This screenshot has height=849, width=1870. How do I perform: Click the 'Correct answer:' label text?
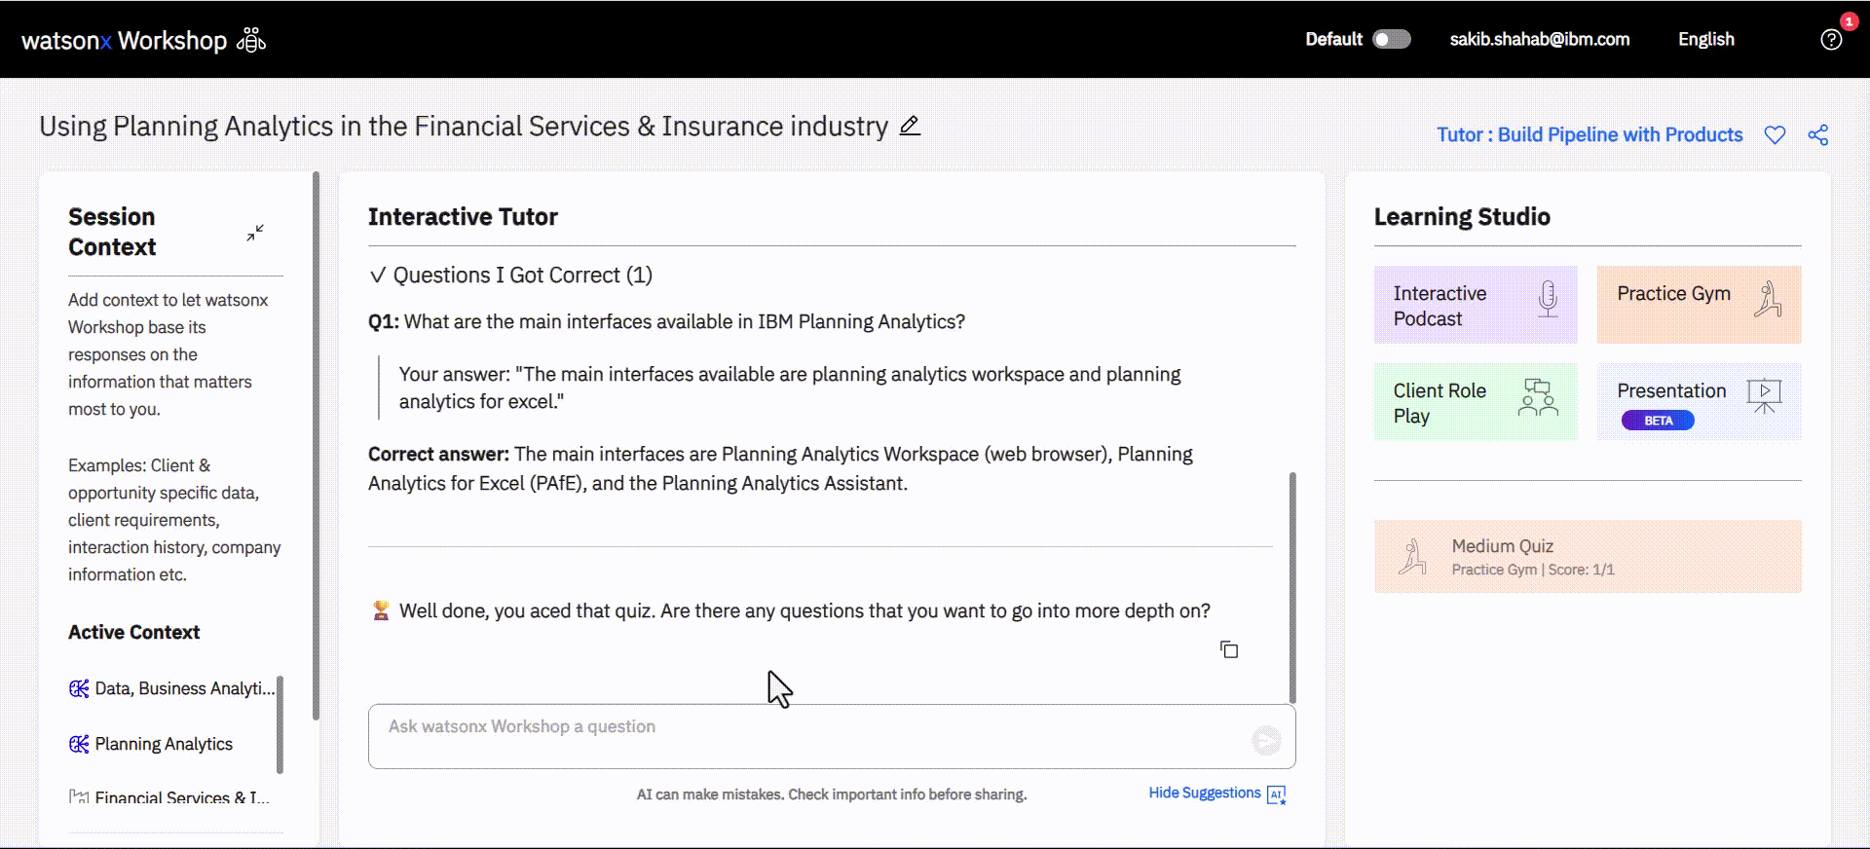point(438,454)
